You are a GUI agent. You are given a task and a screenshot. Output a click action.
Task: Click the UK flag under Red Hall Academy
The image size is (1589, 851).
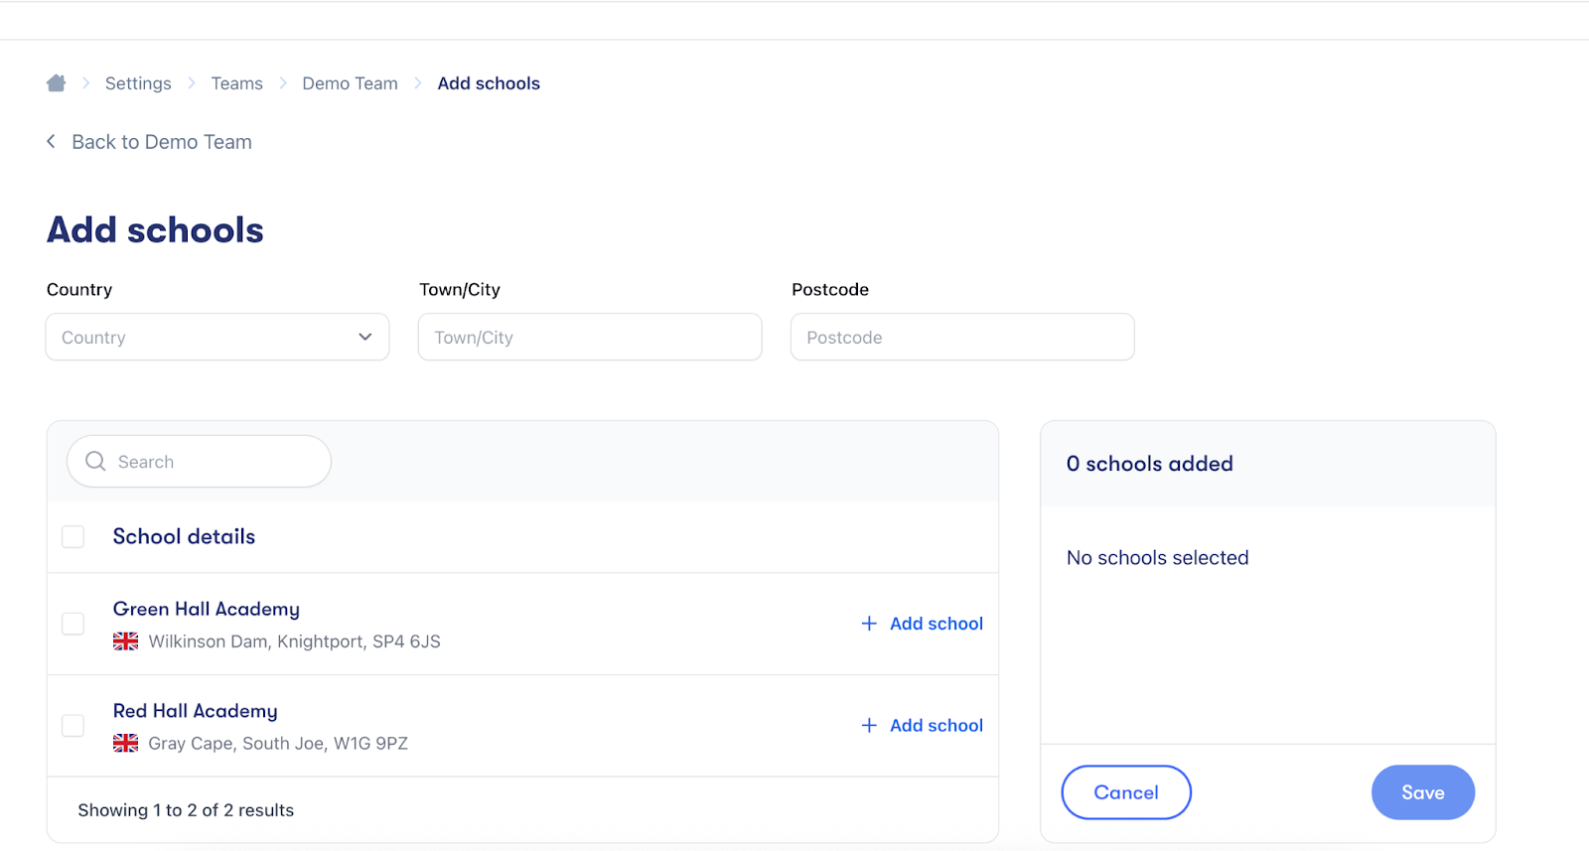coord(126,744)
